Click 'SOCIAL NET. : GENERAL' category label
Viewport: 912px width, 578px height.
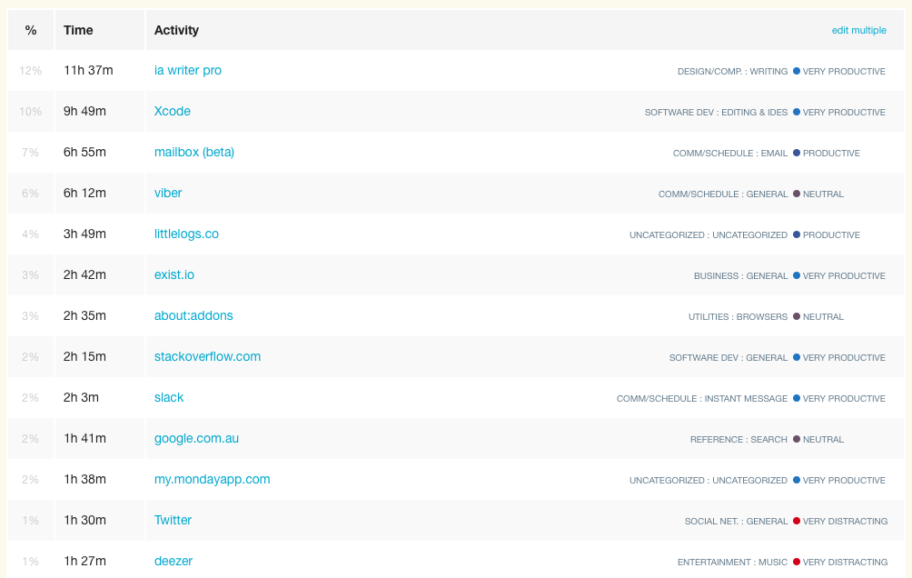point(736,522)
